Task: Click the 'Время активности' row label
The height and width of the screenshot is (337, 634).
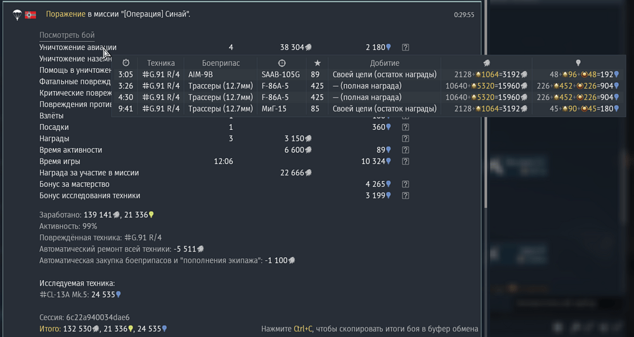Action: (71, 150)
